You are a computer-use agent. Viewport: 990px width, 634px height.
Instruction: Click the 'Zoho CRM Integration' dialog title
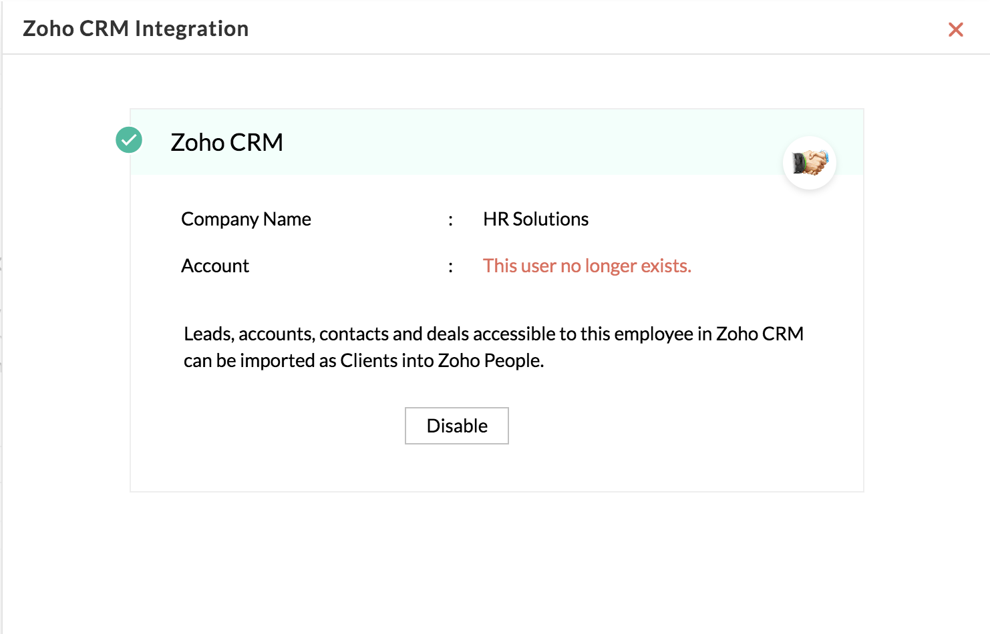click(x=136, y=29)
